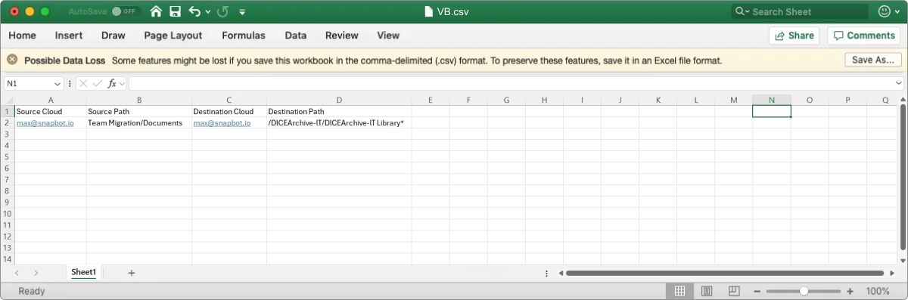Go to next sheet arrow
908x300 pixels.
[36, 273]
